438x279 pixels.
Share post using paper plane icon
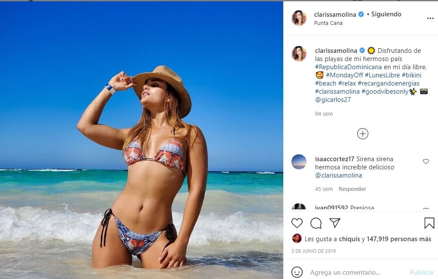[x=335, y=223]
